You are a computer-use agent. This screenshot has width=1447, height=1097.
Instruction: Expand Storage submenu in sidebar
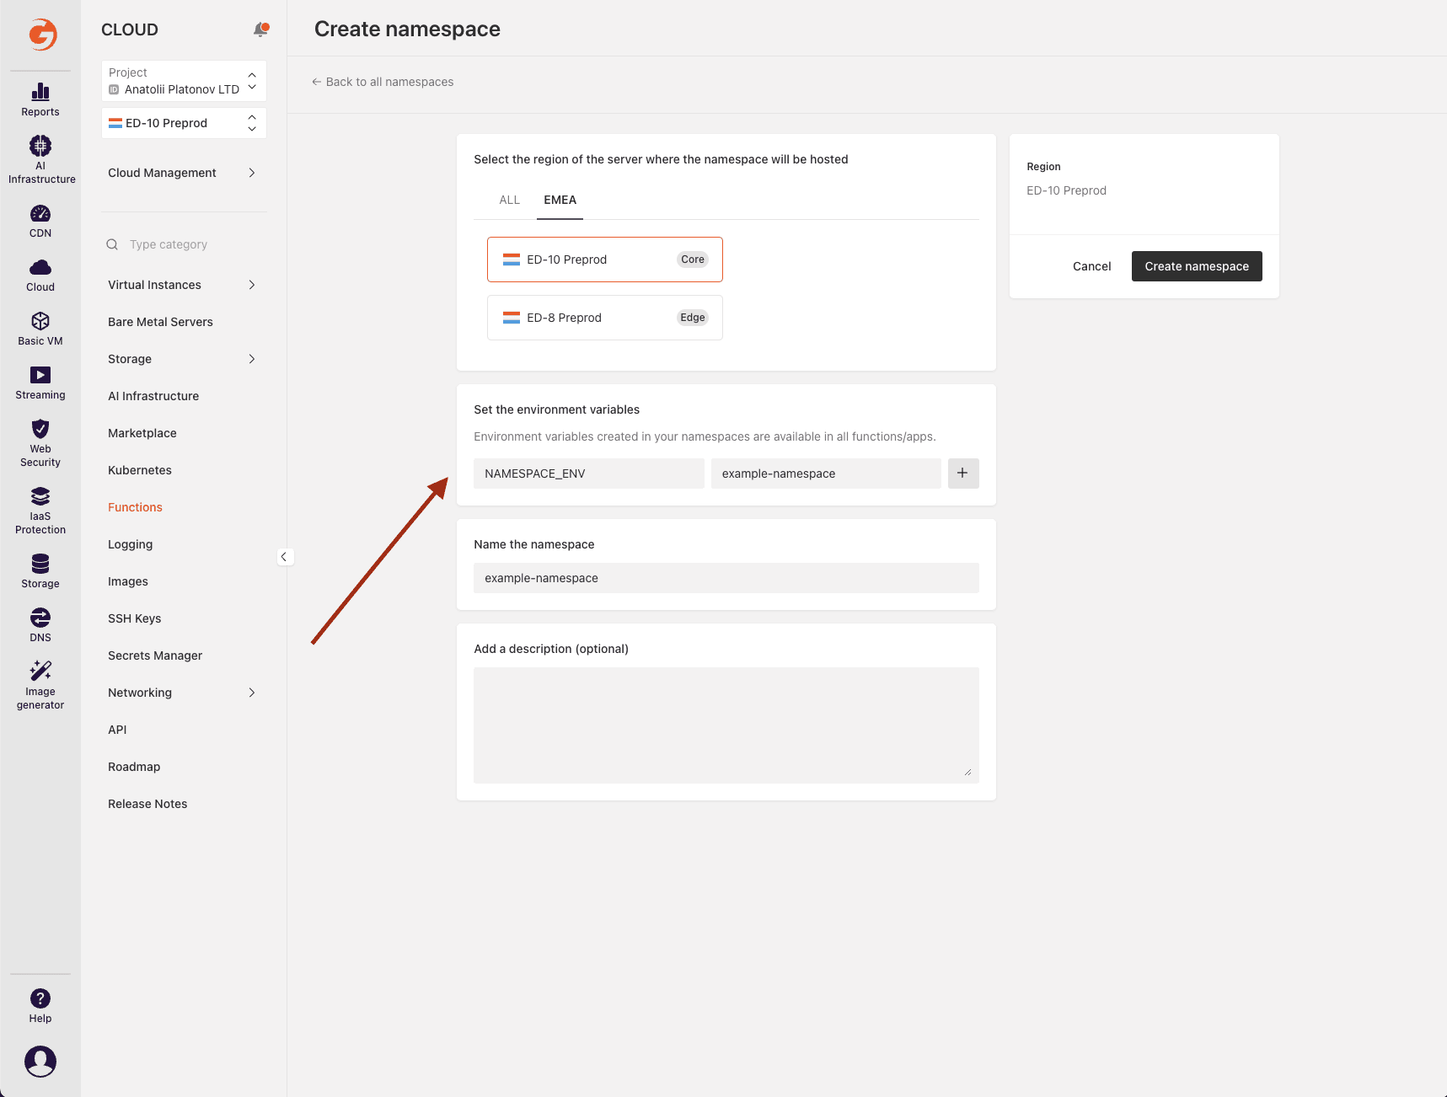coord(182,359)
